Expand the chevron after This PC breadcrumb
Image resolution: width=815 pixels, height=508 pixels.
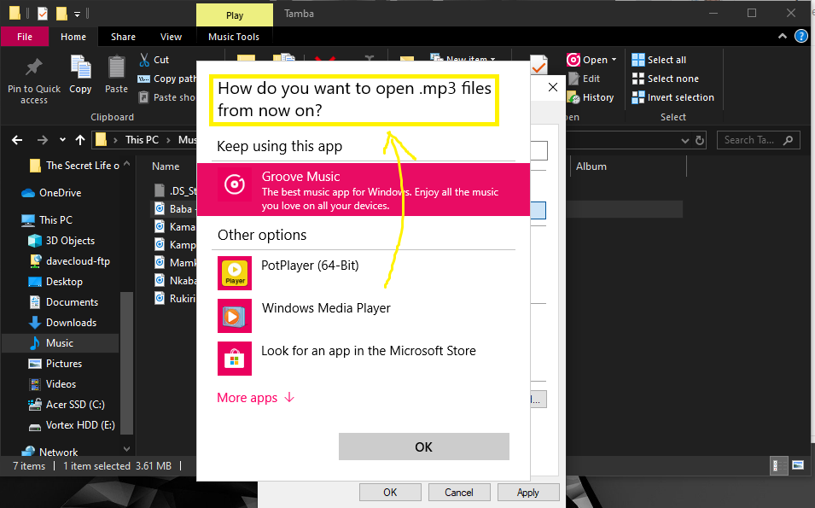[x=168, y=140]
